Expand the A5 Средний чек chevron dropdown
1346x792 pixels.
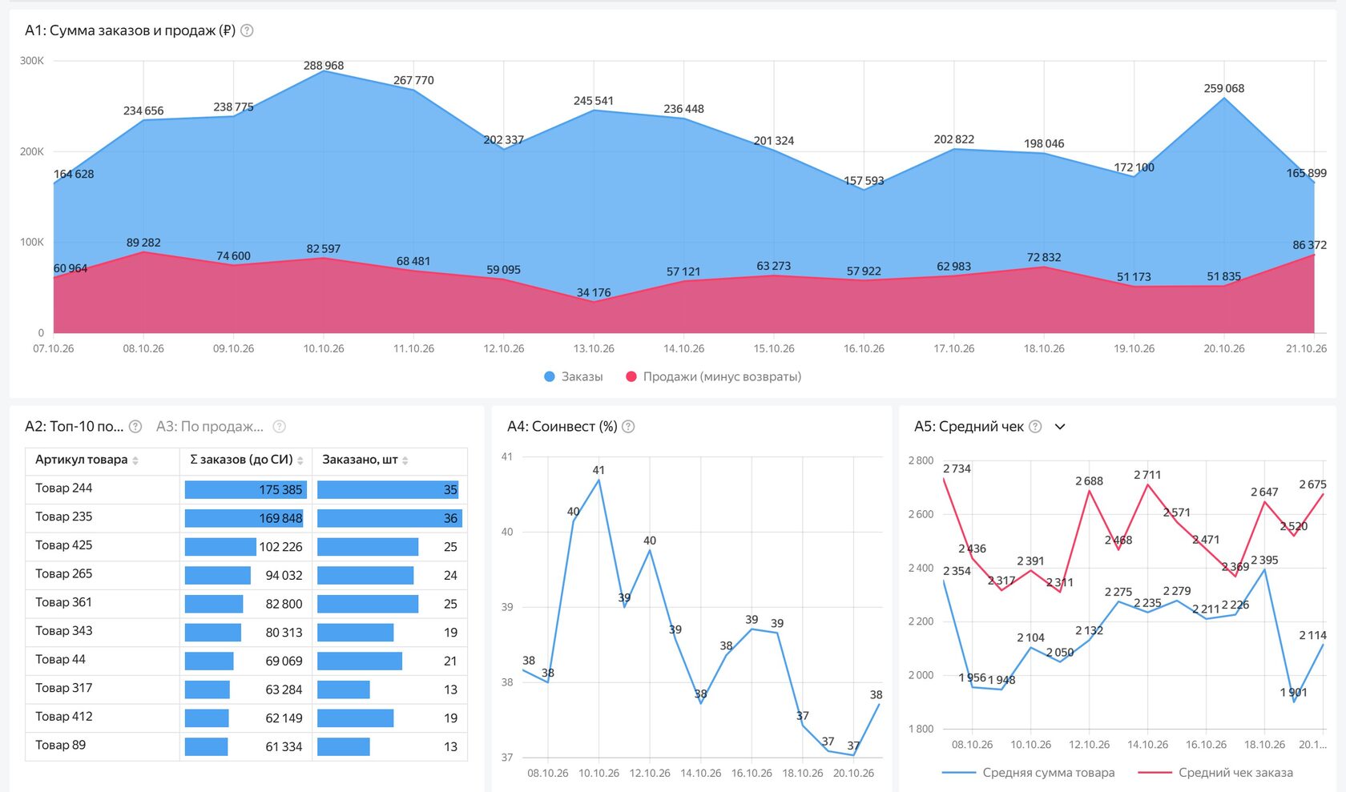point(1060,427)
